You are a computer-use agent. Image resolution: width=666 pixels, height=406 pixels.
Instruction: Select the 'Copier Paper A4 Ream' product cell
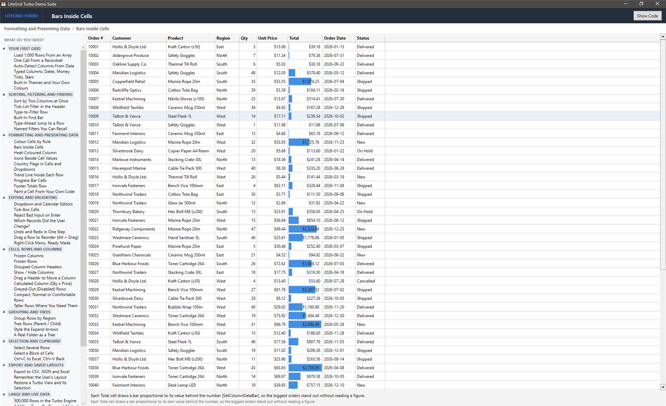click(x=191, y=151)
